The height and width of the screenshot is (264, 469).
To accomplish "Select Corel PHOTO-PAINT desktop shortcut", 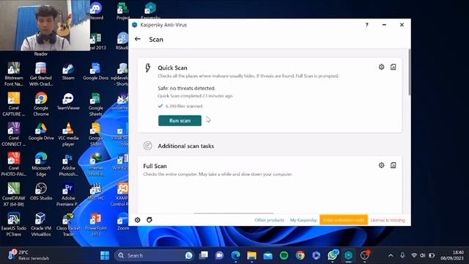I will [13, 164].
